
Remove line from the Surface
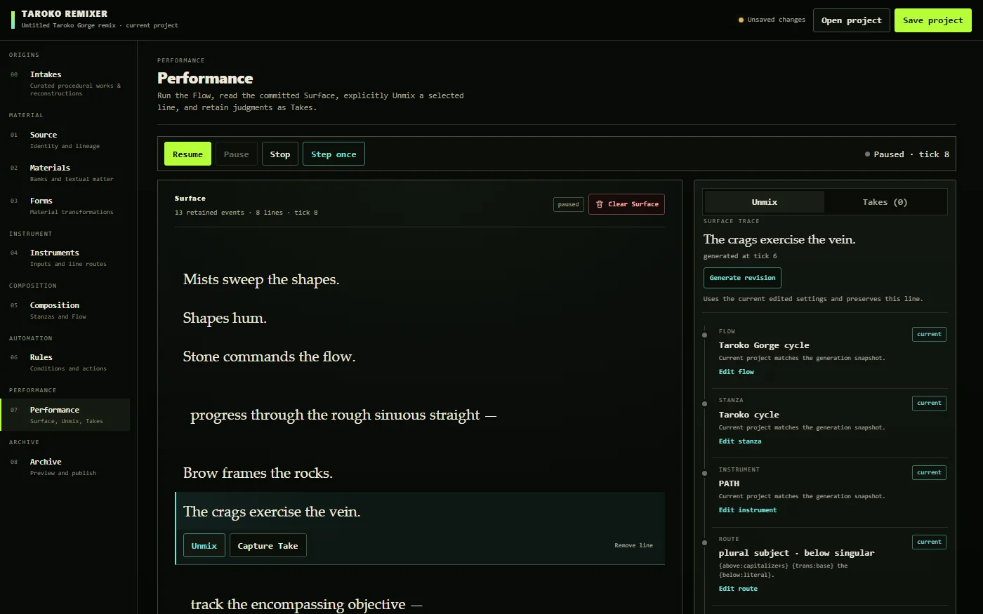[633, 545]
